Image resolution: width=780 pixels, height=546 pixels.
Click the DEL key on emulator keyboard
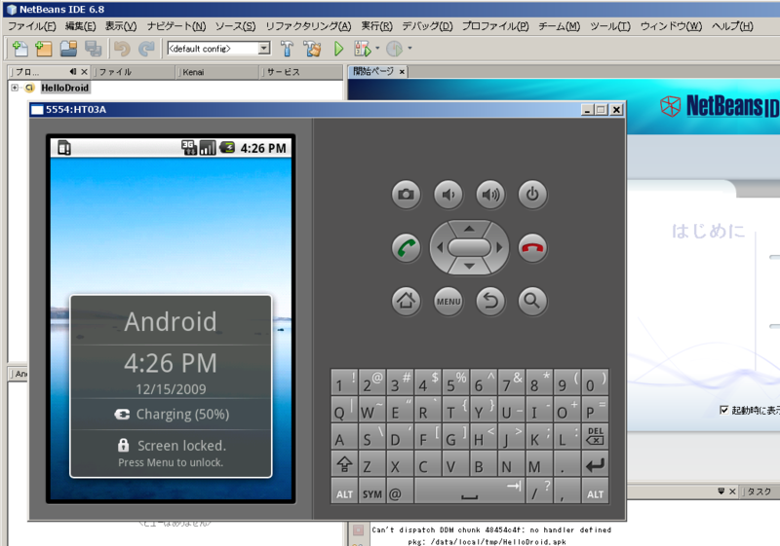pyautogui.click(x=595, y=436)
